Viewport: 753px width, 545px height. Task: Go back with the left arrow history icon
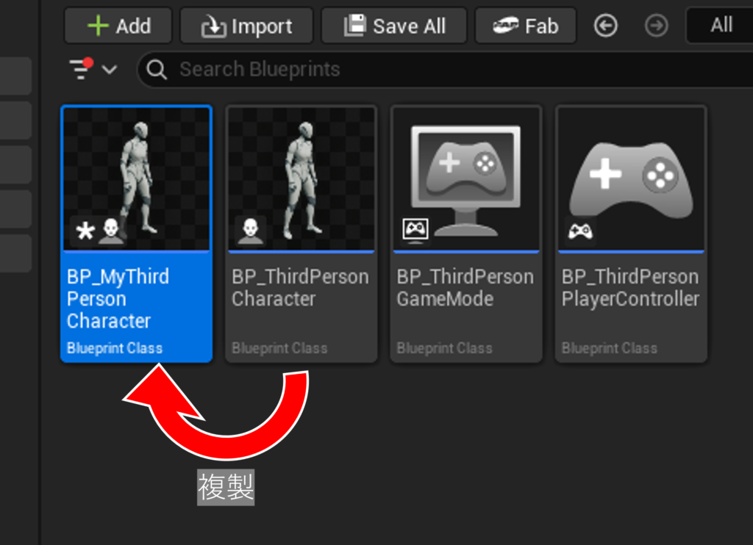tap(605, 26)
